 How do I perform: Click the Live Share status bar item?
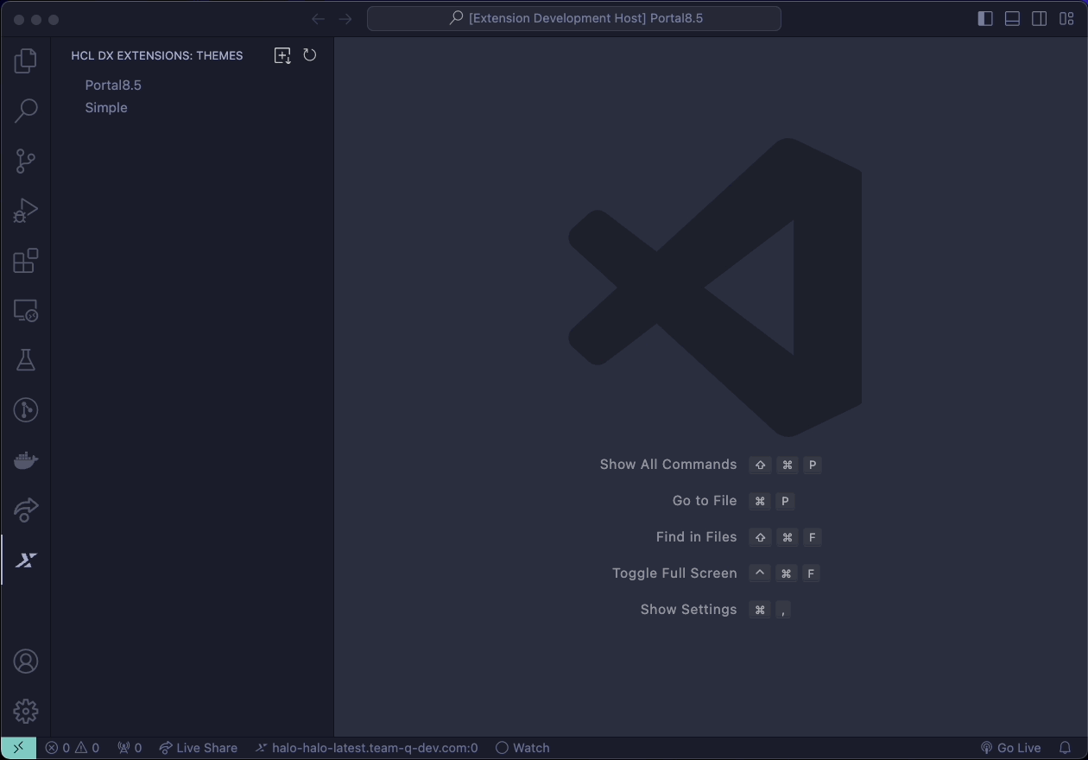[x=198, y=748]
